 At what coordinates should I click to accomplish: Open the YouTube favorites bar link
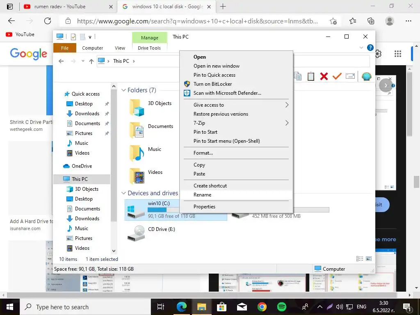pyautogui.click(x=20, y=34)
